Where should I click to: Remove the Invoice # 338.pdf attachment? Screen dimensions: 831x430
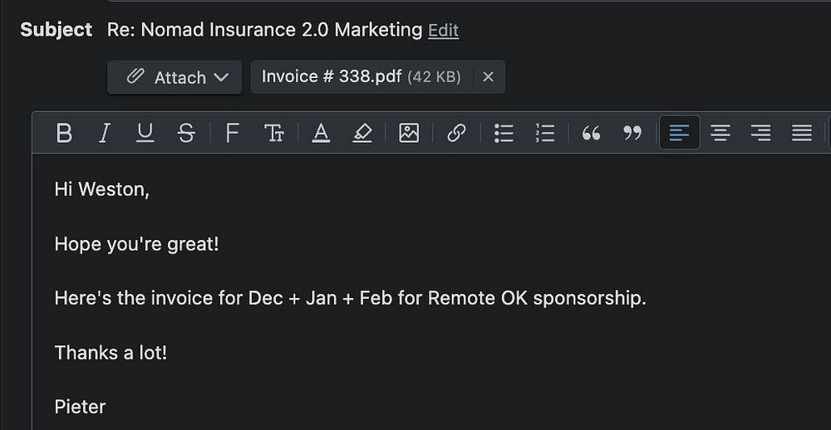tap(489, 77)
